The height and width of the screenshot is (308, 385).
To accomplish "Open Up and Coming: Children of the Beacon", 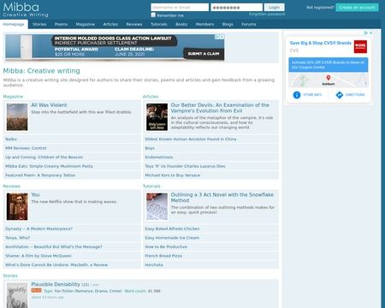I will (44, 157).
